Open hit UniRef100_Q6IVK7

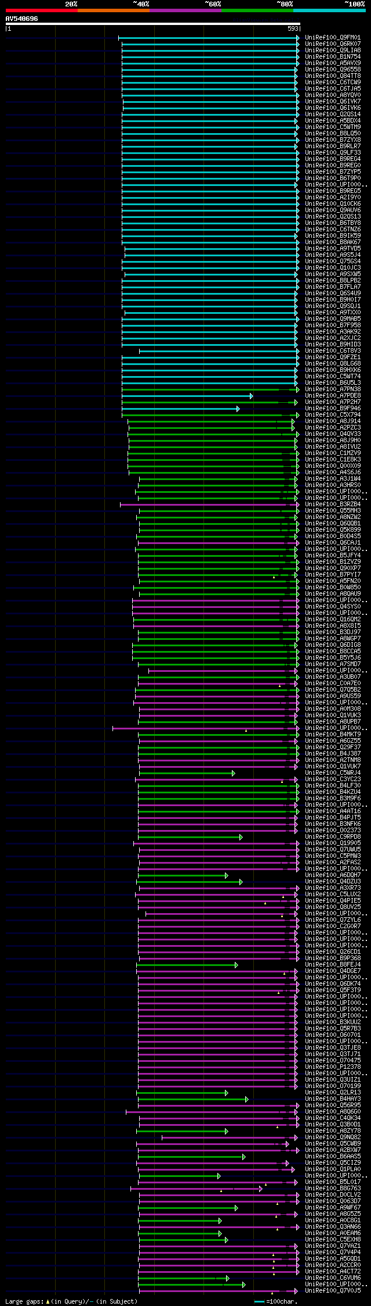click(333, 102)
